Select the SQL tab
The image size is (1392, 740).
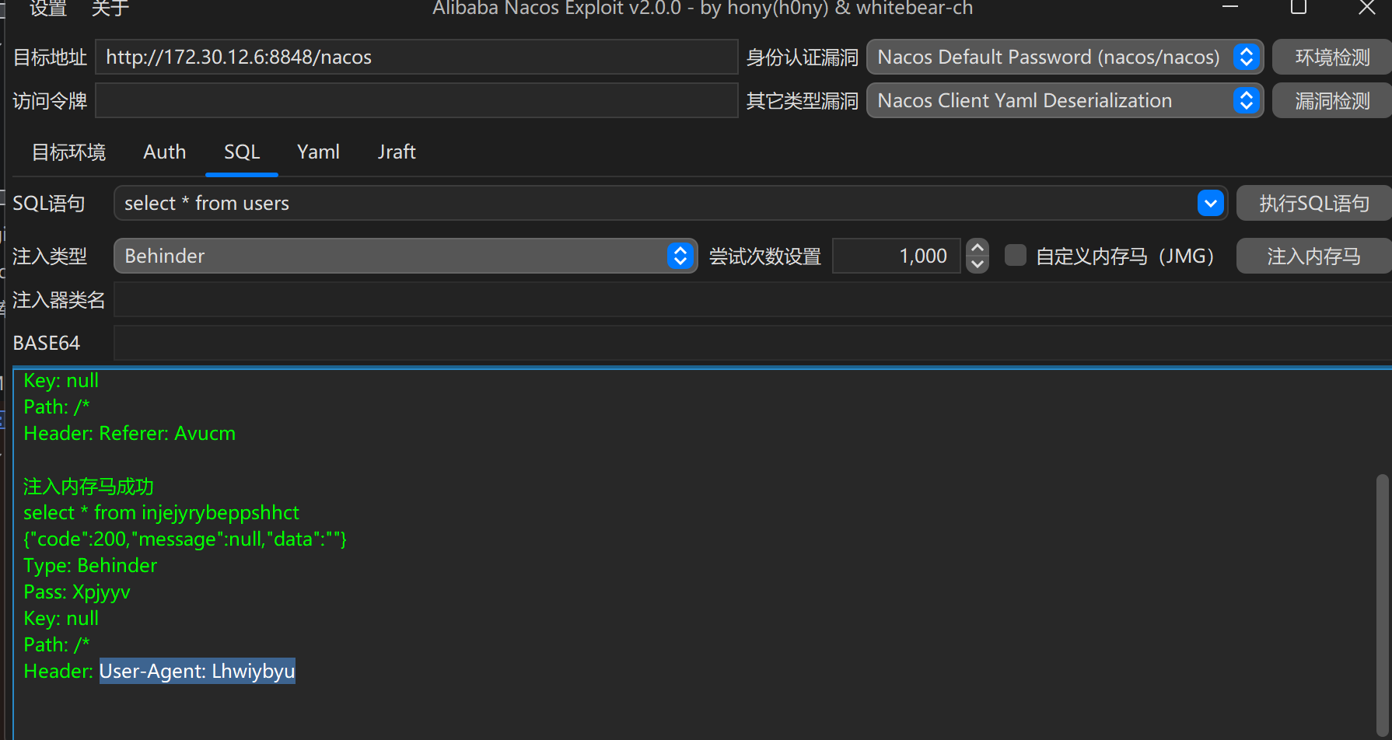click(x=242, y=152)
